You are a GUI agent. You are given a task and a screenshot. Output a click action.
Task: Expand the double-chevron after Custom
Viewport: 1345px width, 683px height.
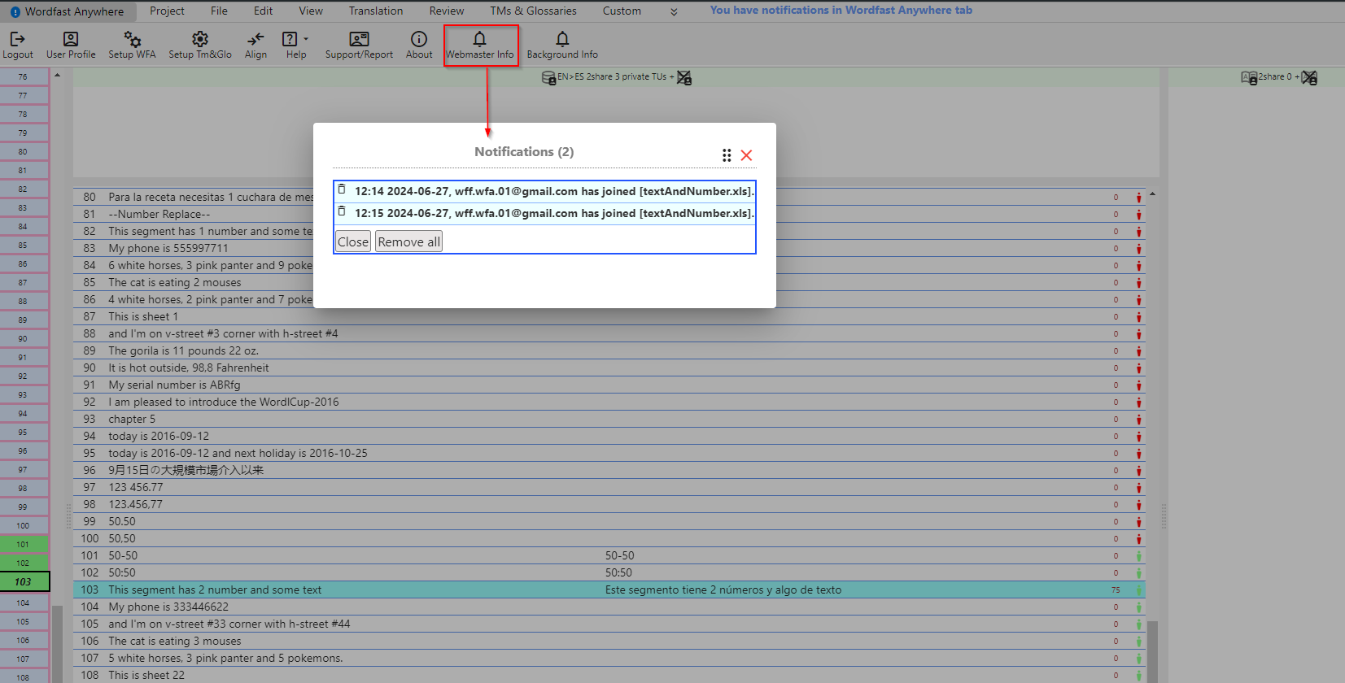(x=674, y=11)
